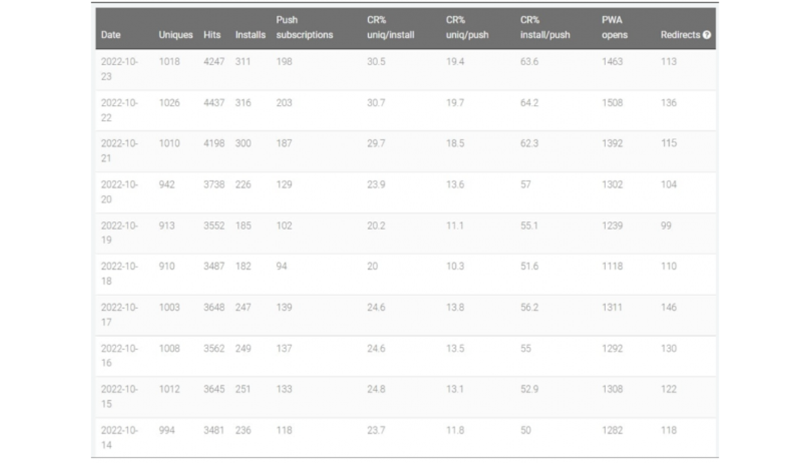Click the CR% install/push column header

(x=545, y=28)
